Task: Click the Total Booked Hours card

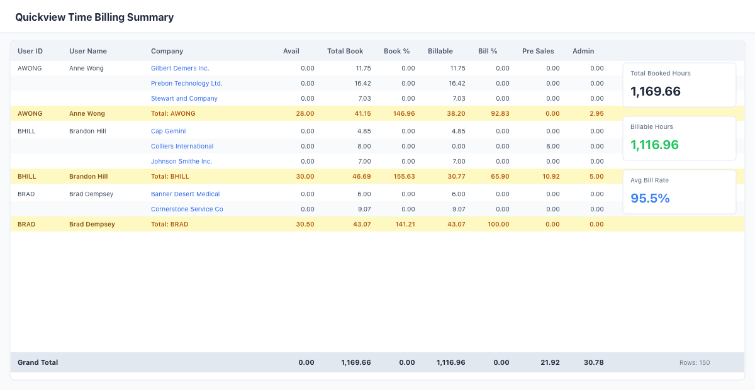Action: [x=679, y=84]
